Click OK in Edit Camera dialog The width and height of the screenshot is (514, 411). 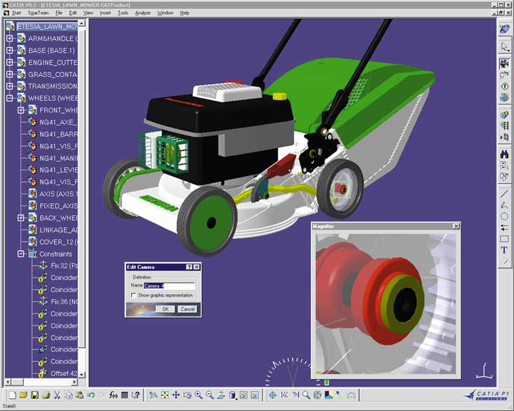coord(165,309)
